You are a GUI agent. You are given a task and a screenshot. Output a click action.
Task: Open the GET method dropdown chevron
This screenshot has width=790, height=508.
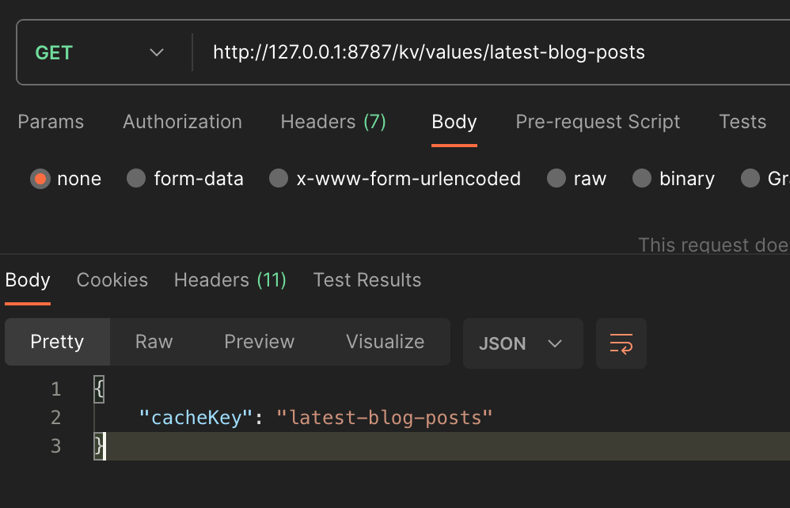[157, 52]
